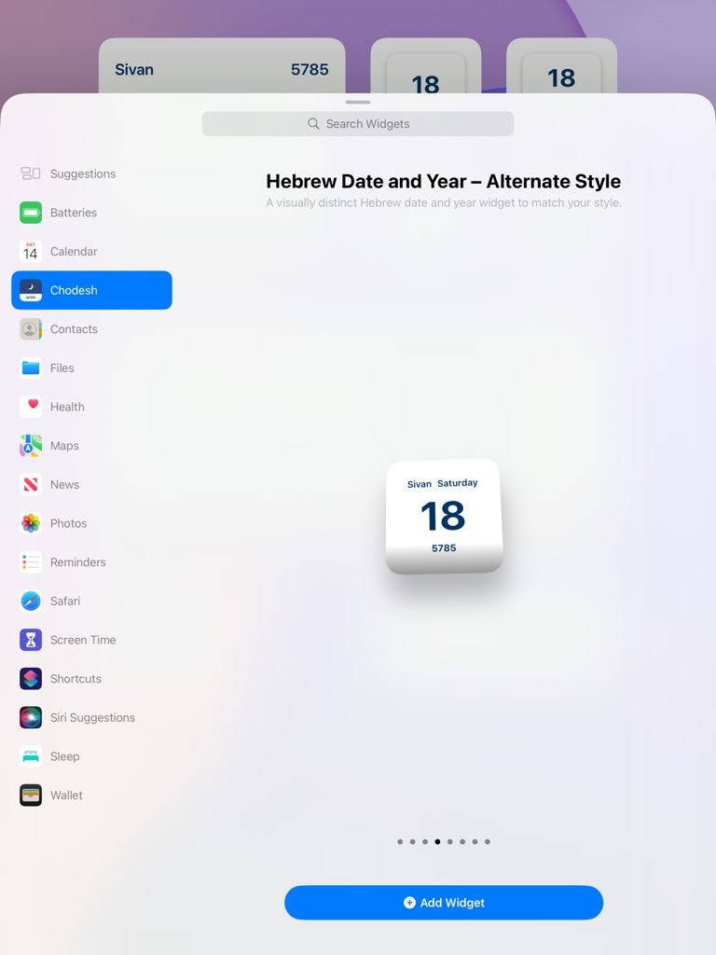Show widgets under Shortcuts label
This screenshot has height=955, width=716.
pos(76,679)
